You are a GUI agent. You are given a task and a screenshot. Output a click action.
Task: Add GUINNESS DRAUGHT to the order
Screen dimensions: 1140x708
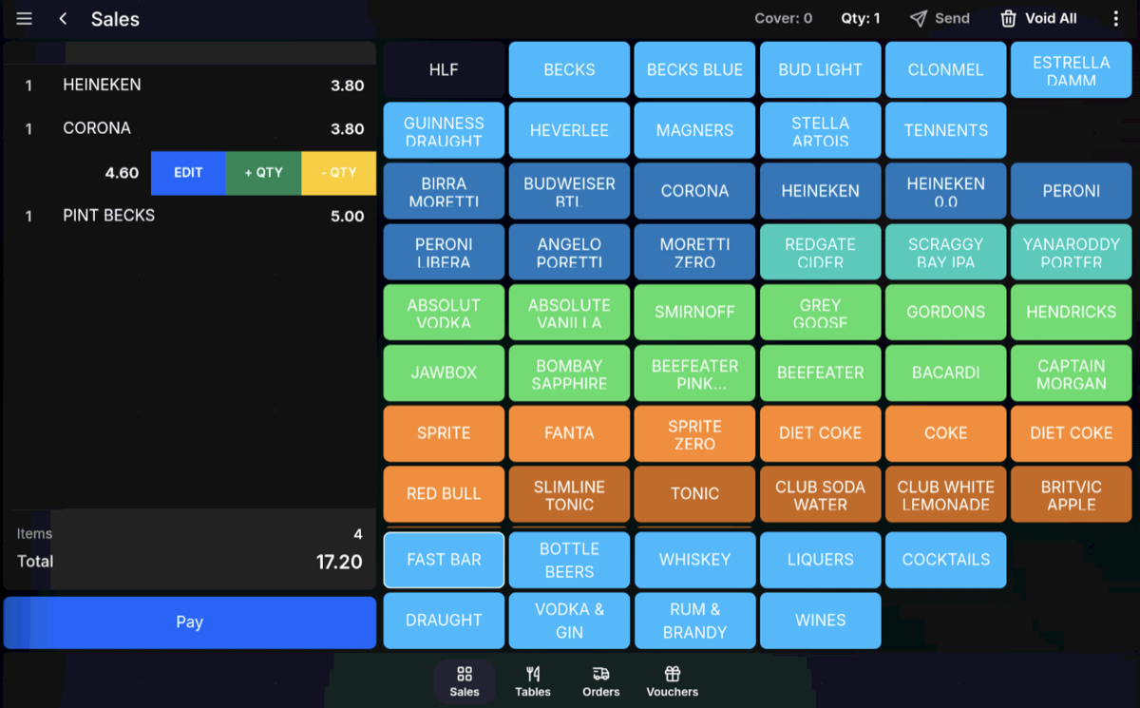coord(444,130)
